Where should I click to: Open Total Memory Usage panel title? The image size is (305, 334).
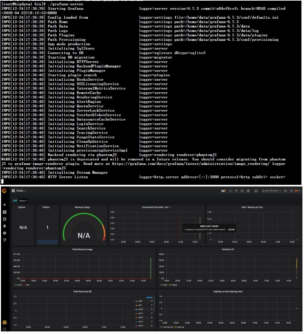(82, 249)
